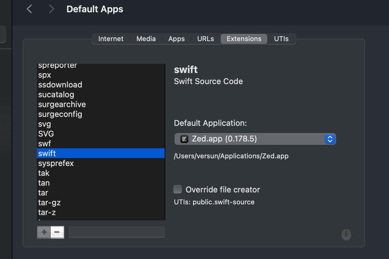Viewport: 389px width, 259px height.
Task: Switch to the URLs tab
Action: tap(206, 39)
